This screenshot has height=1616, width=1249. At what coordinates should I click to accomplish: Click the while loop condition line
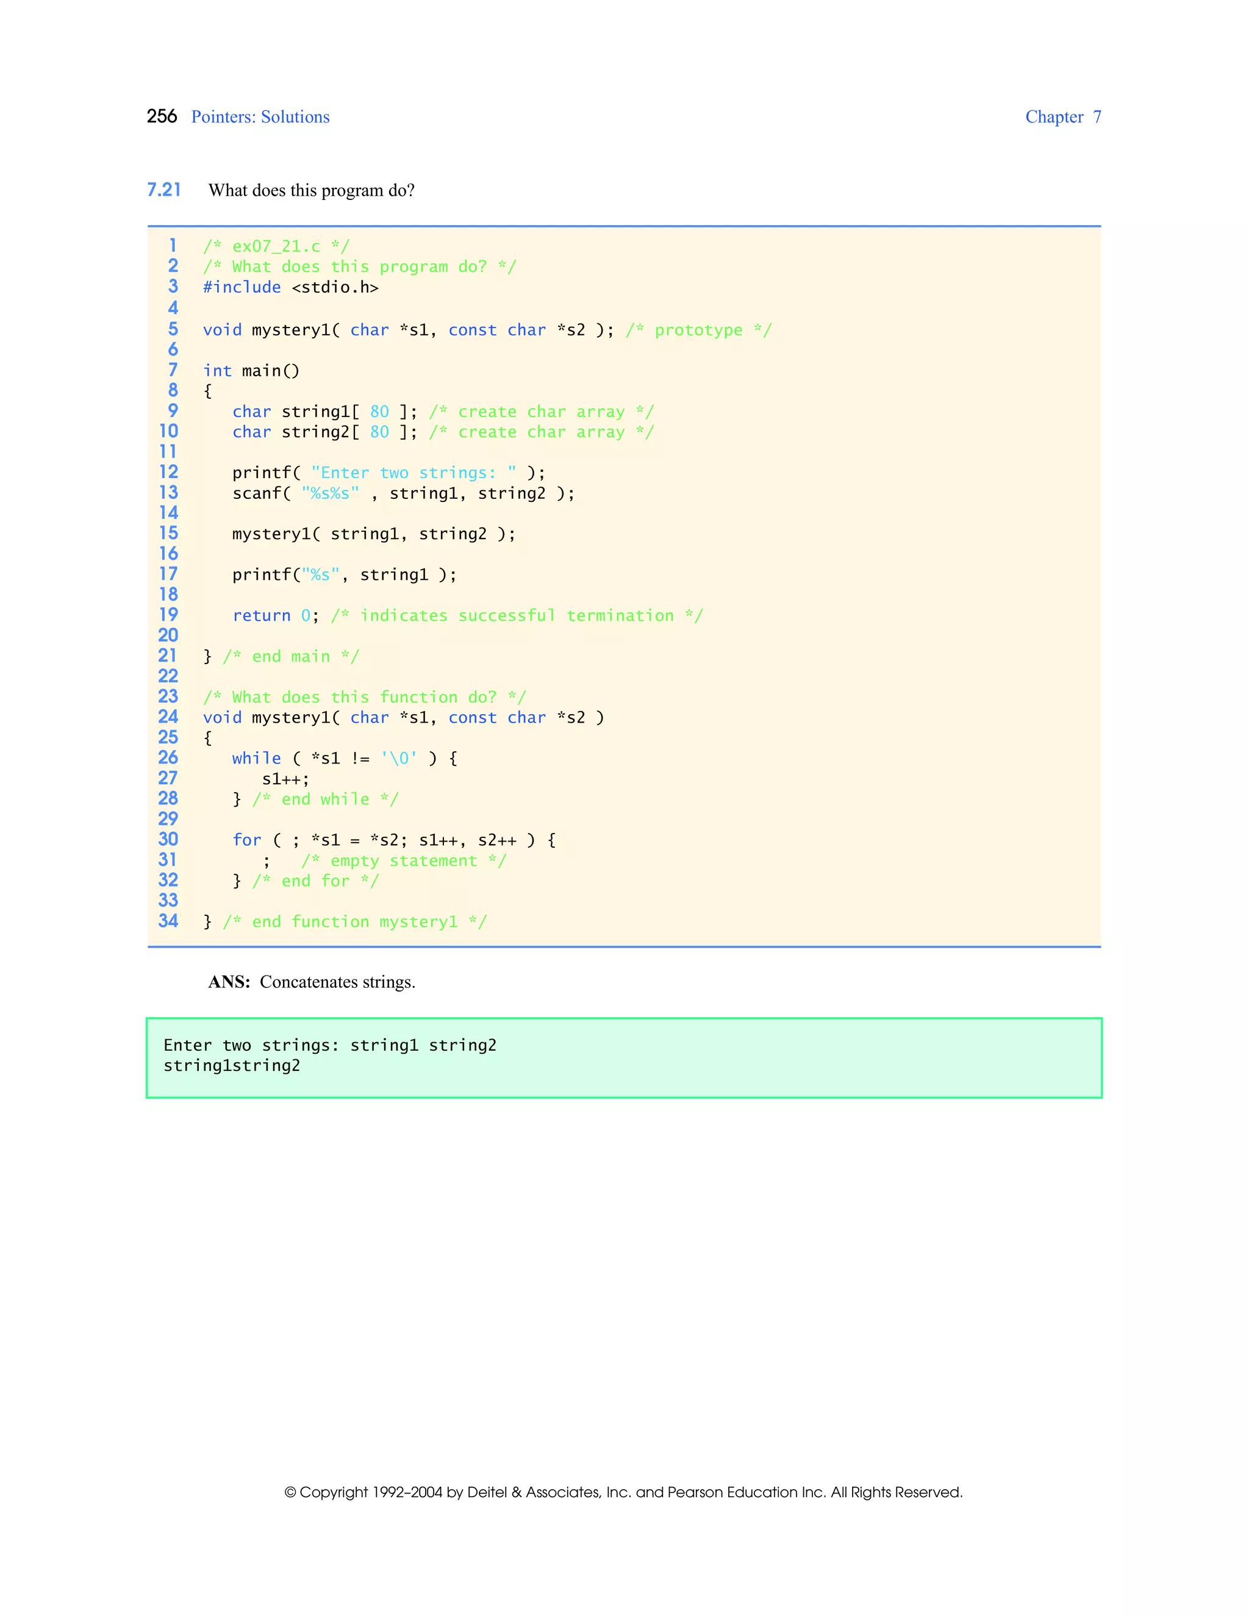(345, 759)
